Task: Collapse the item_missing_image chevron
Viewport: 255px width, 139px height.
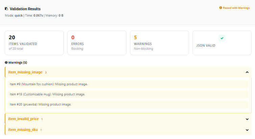Action: [x=247, y=72]
